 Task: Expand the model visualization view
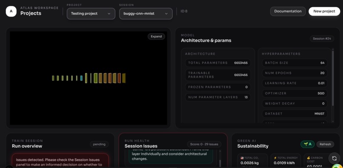point(156,36)
